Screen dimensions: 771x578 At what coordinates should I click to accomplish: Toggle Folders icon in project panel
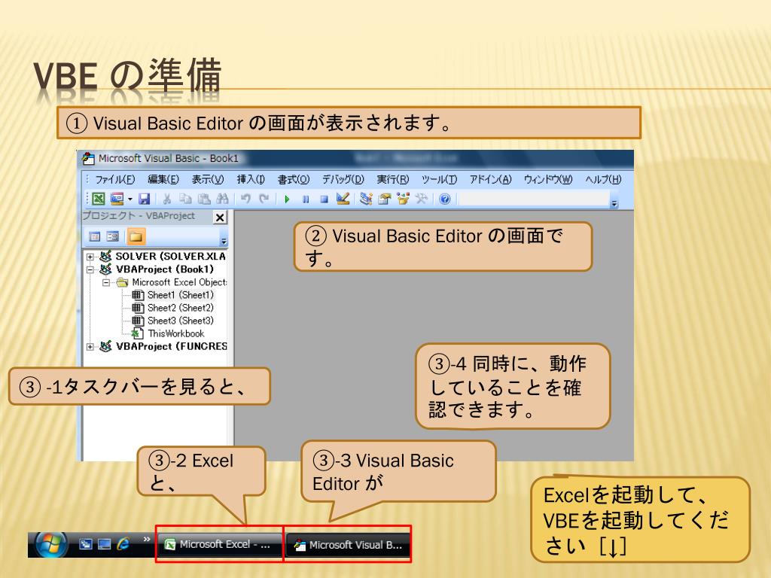pos(136,237)
